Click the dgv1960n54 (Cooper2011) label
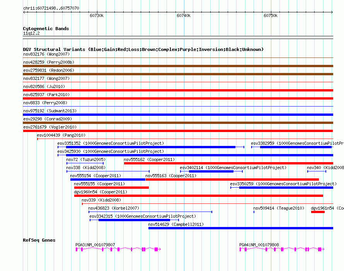Viewport: 344px width, 271px height. click(100, 192)
